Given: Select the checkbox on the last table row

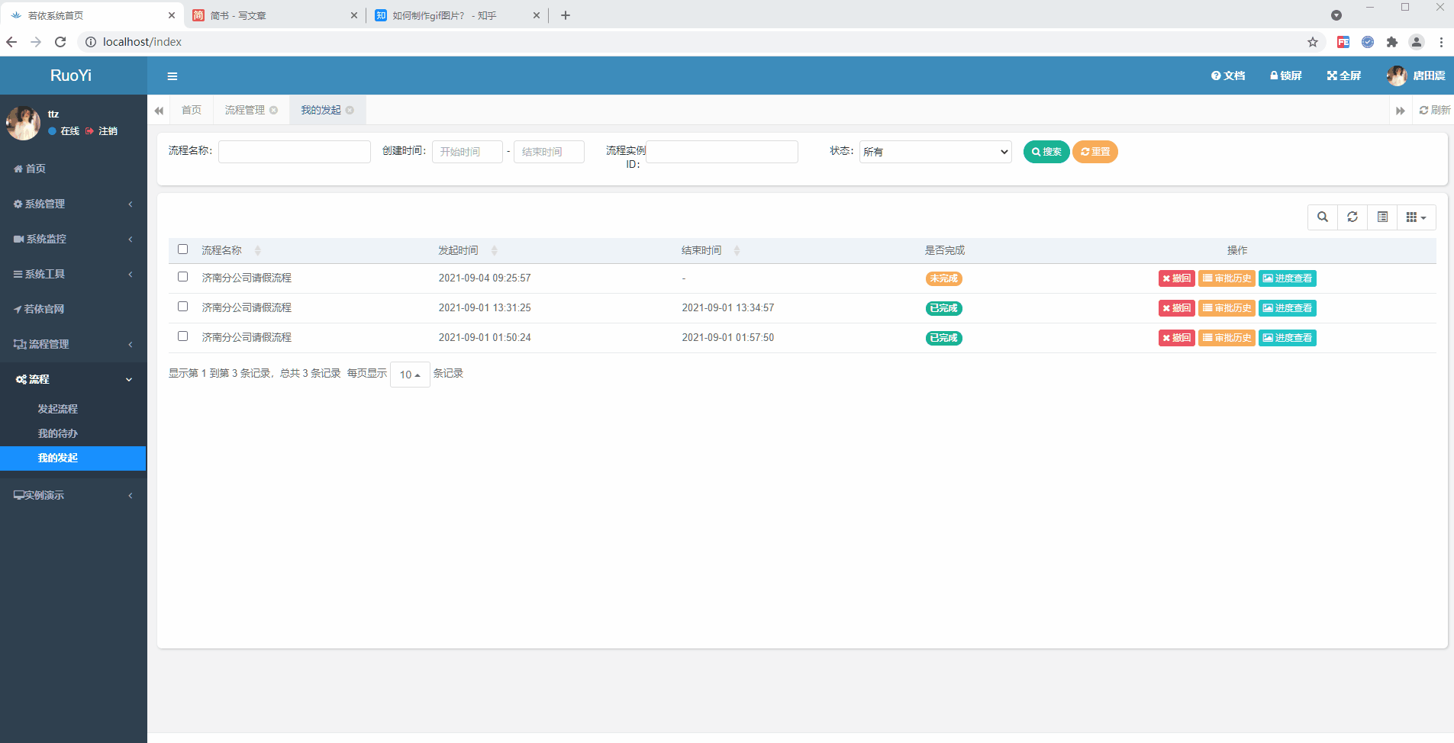Looking at the screenshot, I should (182, 336).
